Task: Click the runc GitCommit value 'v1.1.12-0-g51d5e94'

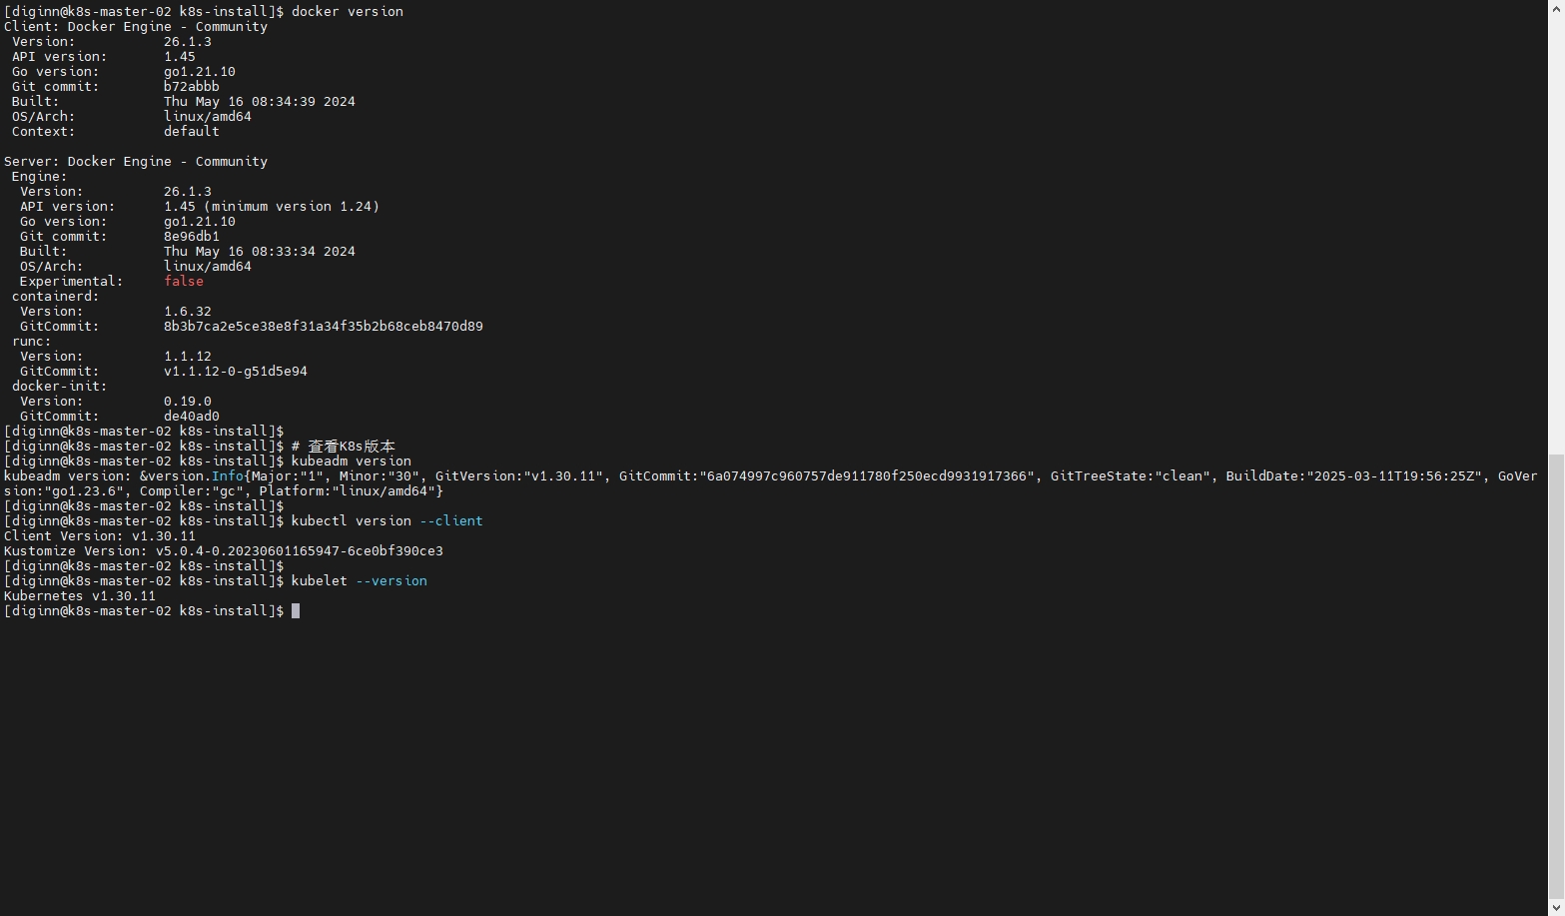Action: 235,372
